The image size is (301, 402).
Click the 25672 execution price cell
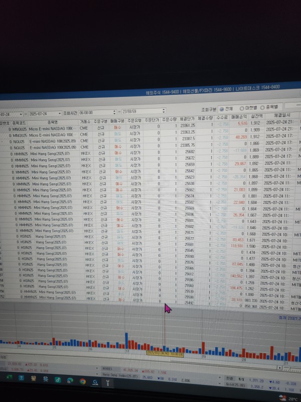(x=188, y=158)
